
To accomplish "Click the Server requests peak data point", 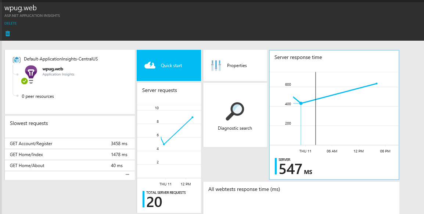I will [x=193, y=117].
